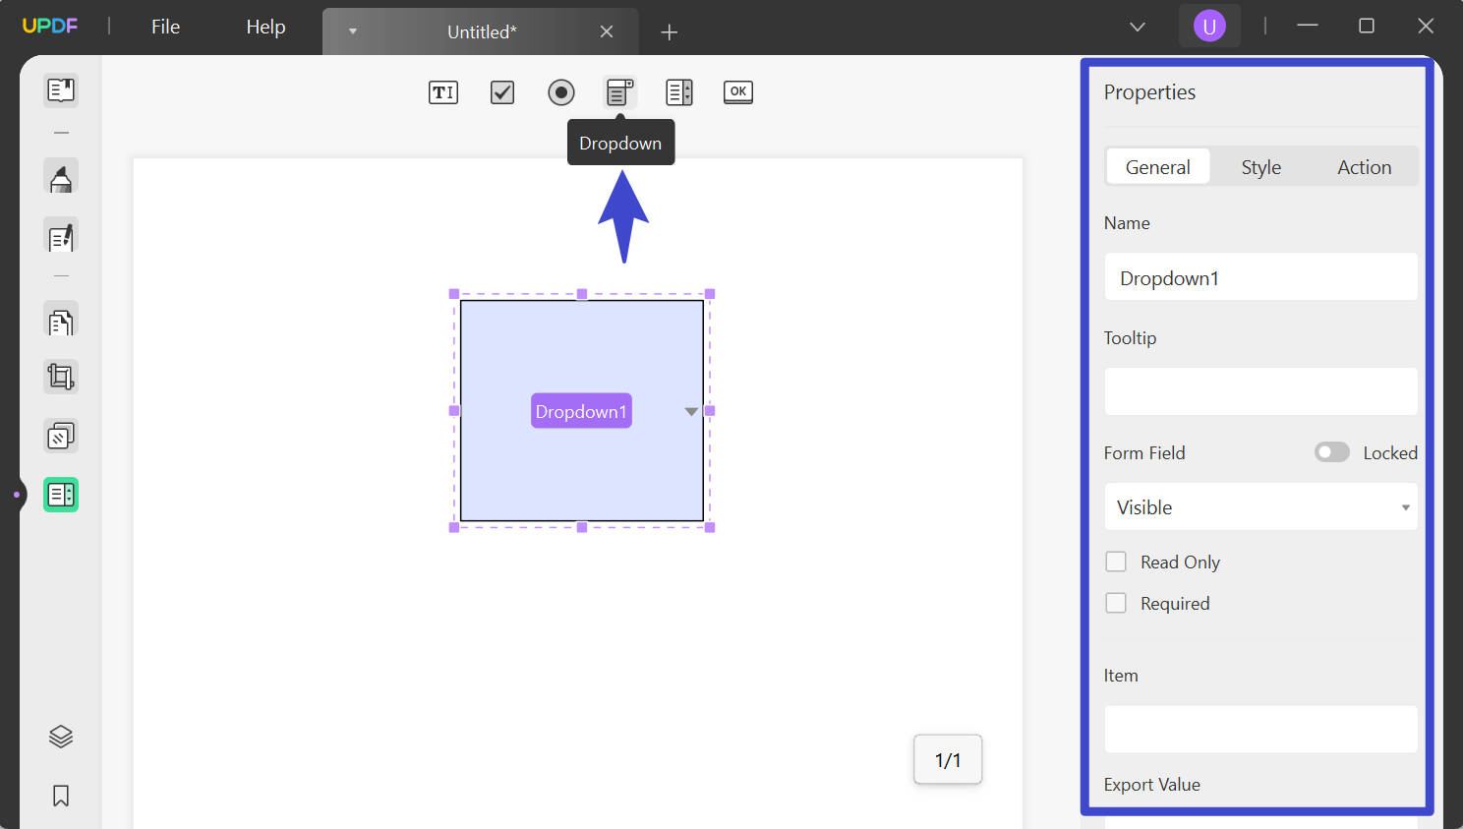The image size is (1463, 829).
Task: Select the Text Field form tool
Action: 442,91
